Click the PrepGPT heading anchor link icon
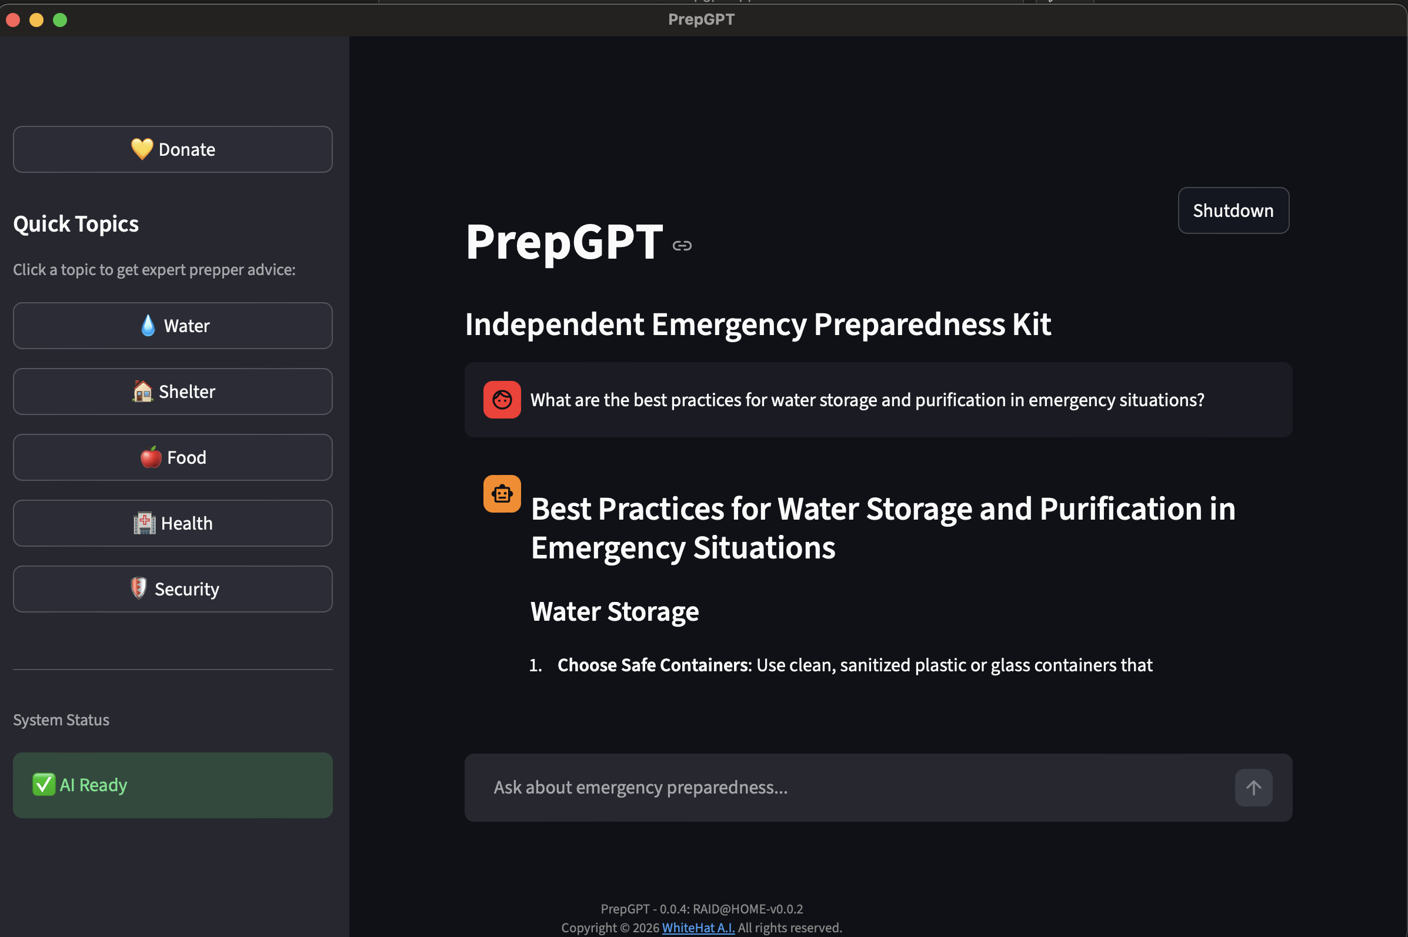Image resolution: width=1408 pixels, height=937 pixels. [682, 246]
